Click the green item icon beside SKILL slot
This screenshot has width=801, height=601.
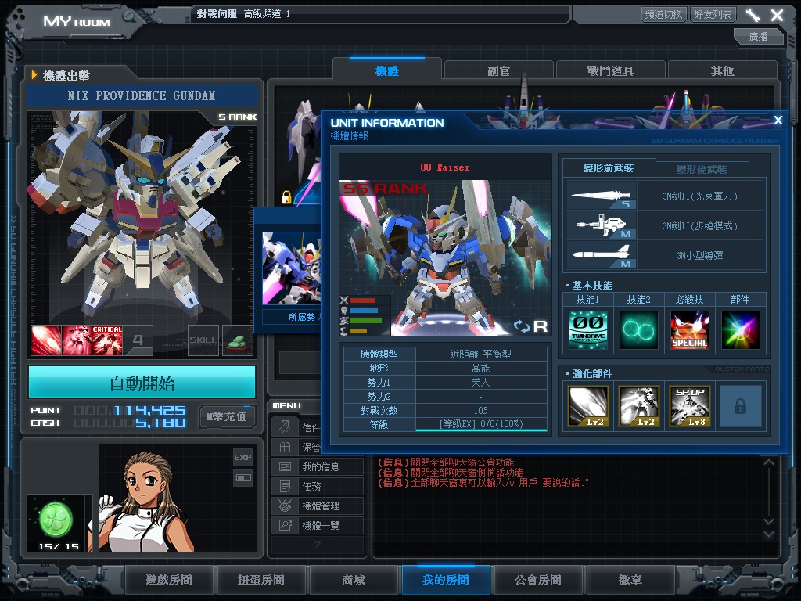pyautogui.click(x=237, y=340)
